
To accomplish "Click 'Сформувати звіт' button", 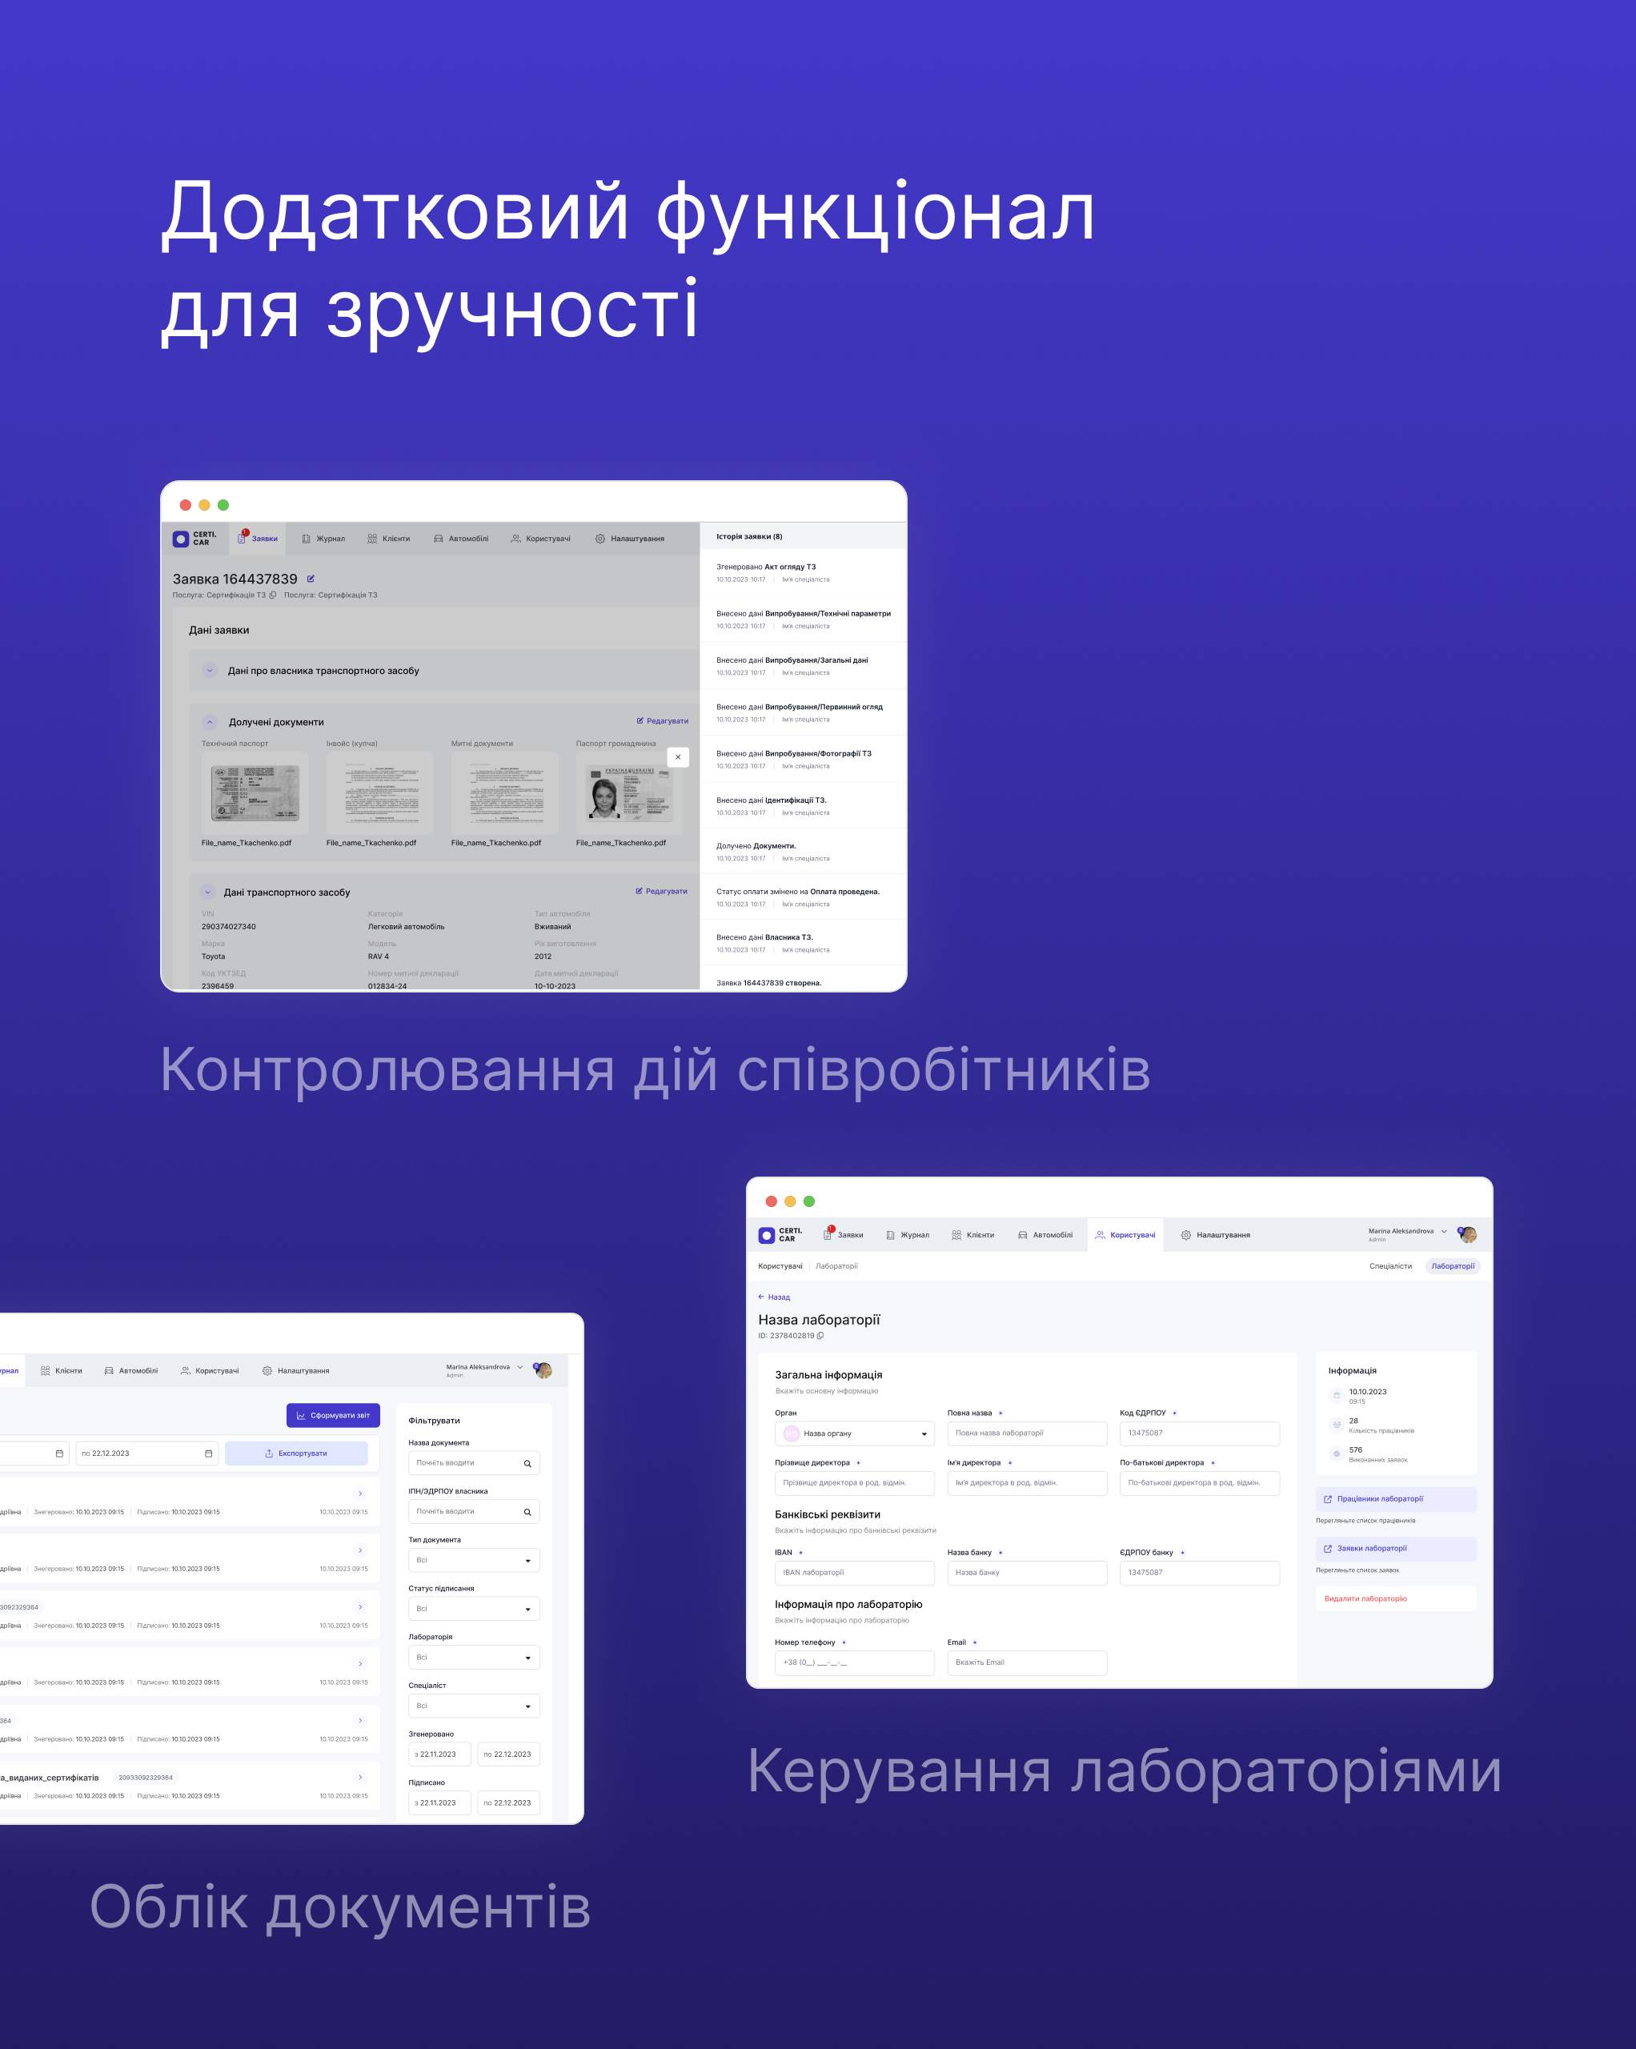I will [x=333, y=1415].
